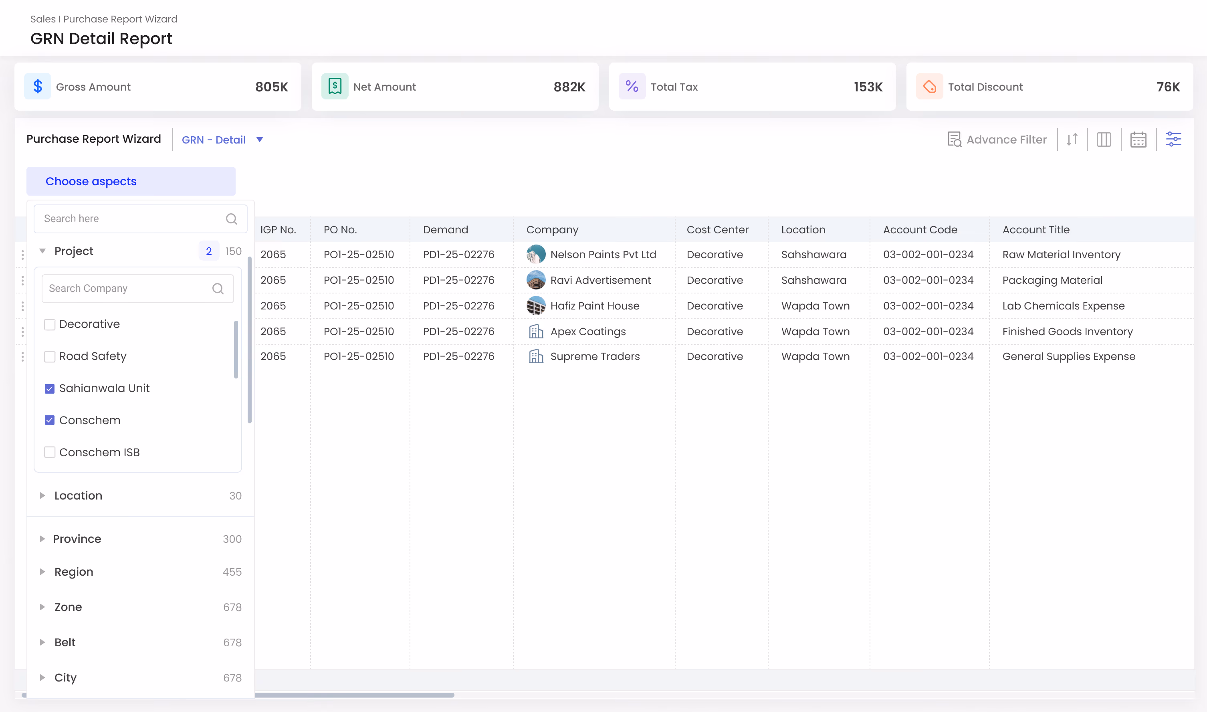Screen dimensions: 1207x712
Task: Focus the Search Company field
Action: (137, 288)
